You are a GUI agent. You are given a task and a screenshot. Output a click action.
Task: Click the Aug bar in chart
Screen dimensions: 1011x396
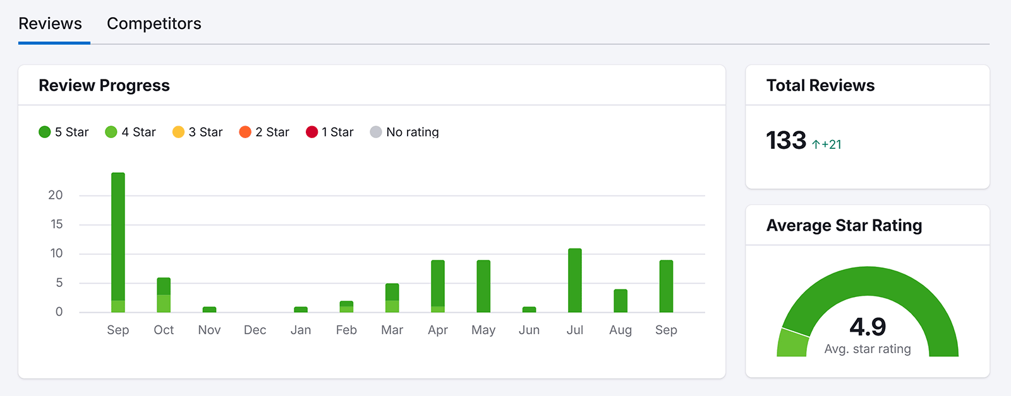point(621,301)
